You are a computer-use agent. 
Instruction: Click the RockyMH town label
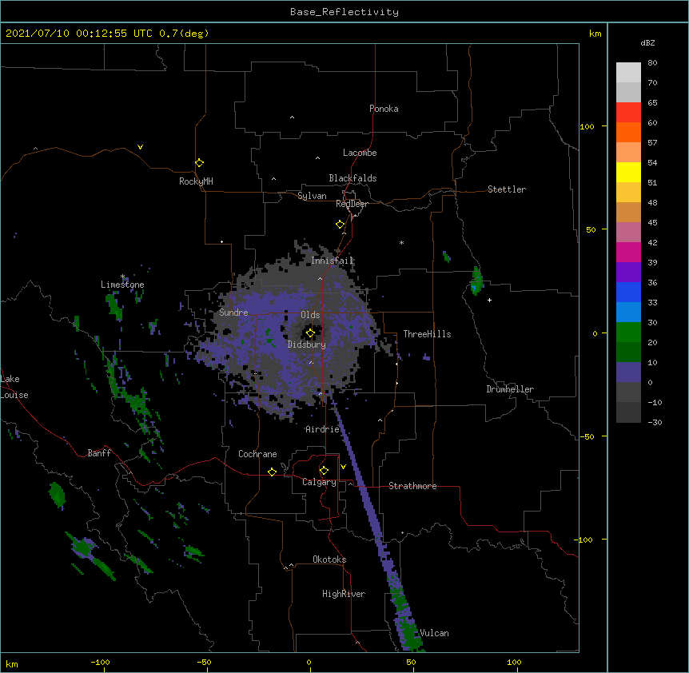[x=196, y=181]
